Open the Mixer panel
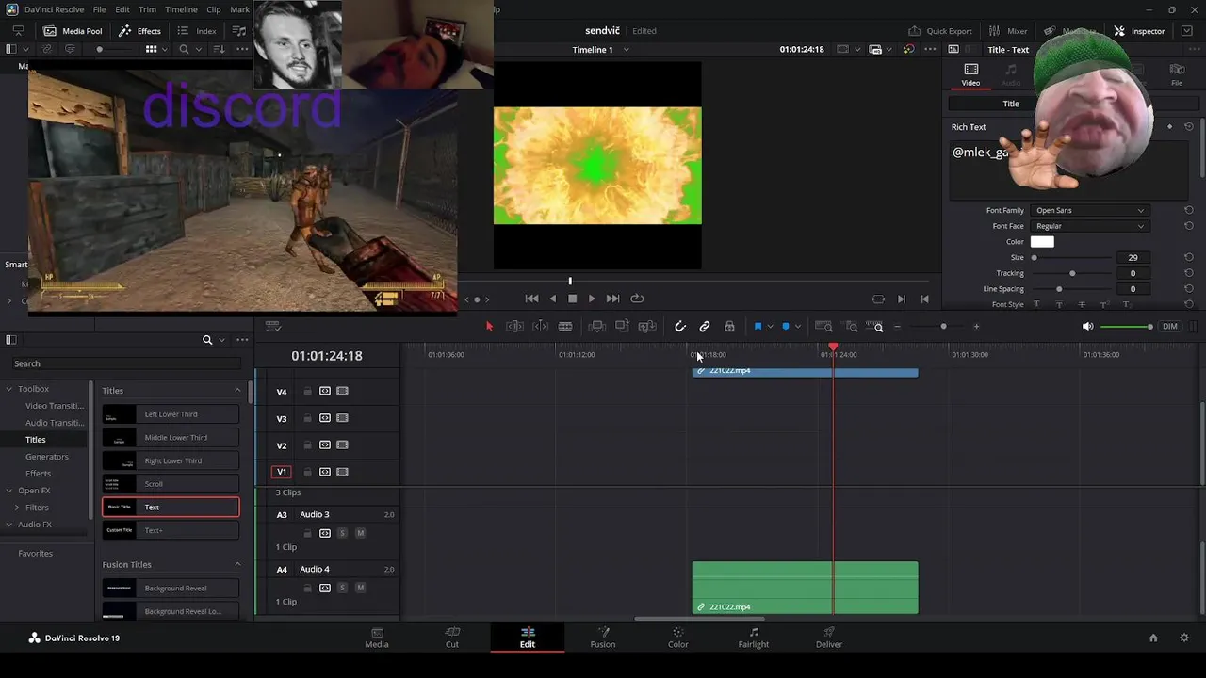 [1006, 31]
